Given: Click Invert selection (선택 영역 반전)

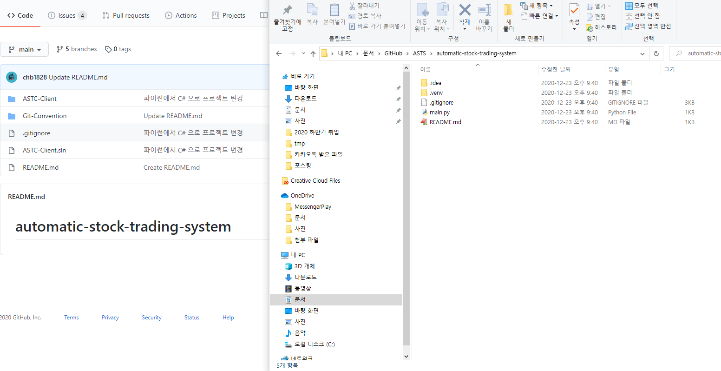Looking at the screenshot, I should tap(648, 26).
